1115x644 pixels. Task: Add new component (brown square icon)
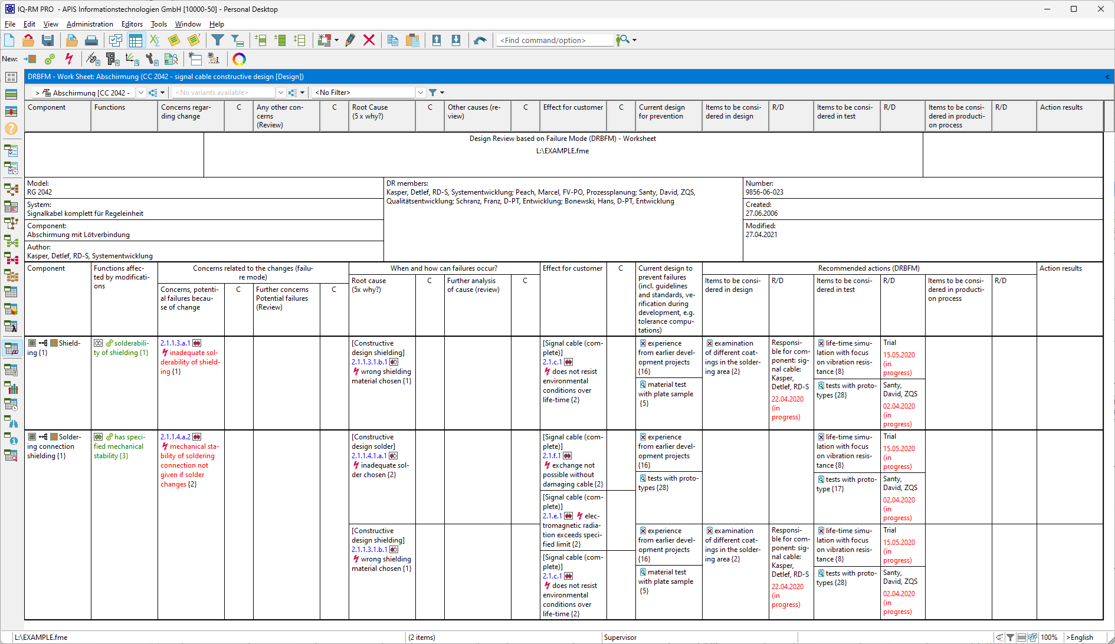[31, 59]
